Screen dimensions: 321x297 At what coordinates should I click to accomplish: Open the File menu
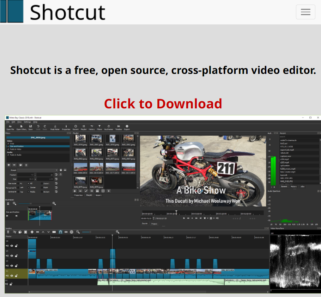(8, 122)
